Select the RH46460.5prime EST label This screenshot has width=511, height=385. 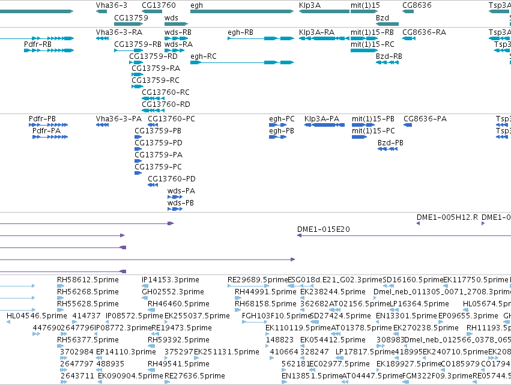pyautogui.click(x=178, y=304)
